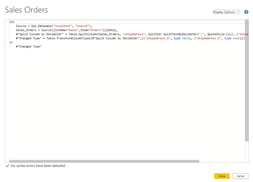253x182 pixels.
Task: Click the in keyword near the bottom
Action: pyautogui.click(x=11, y=42)
